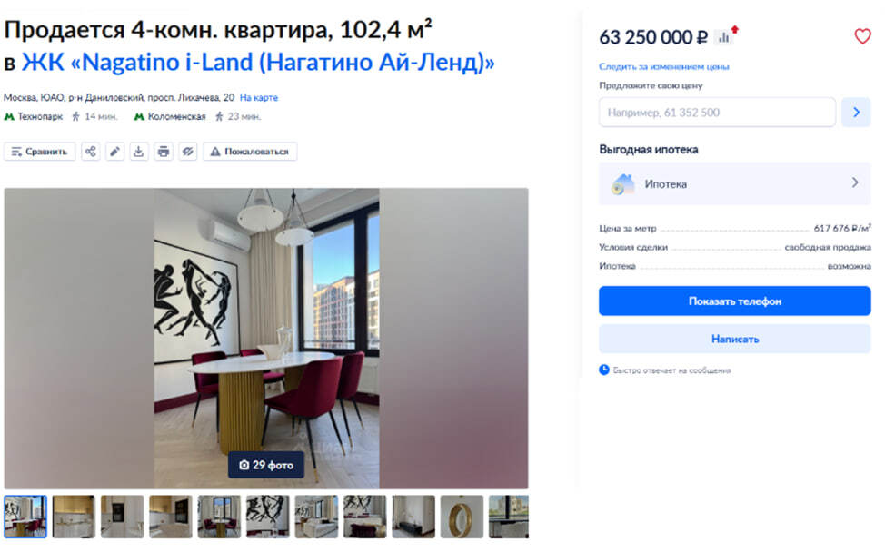The height and width of the screenshot is (552, 885).
Task: Open price history chart icon
Action: coord(724,38)
